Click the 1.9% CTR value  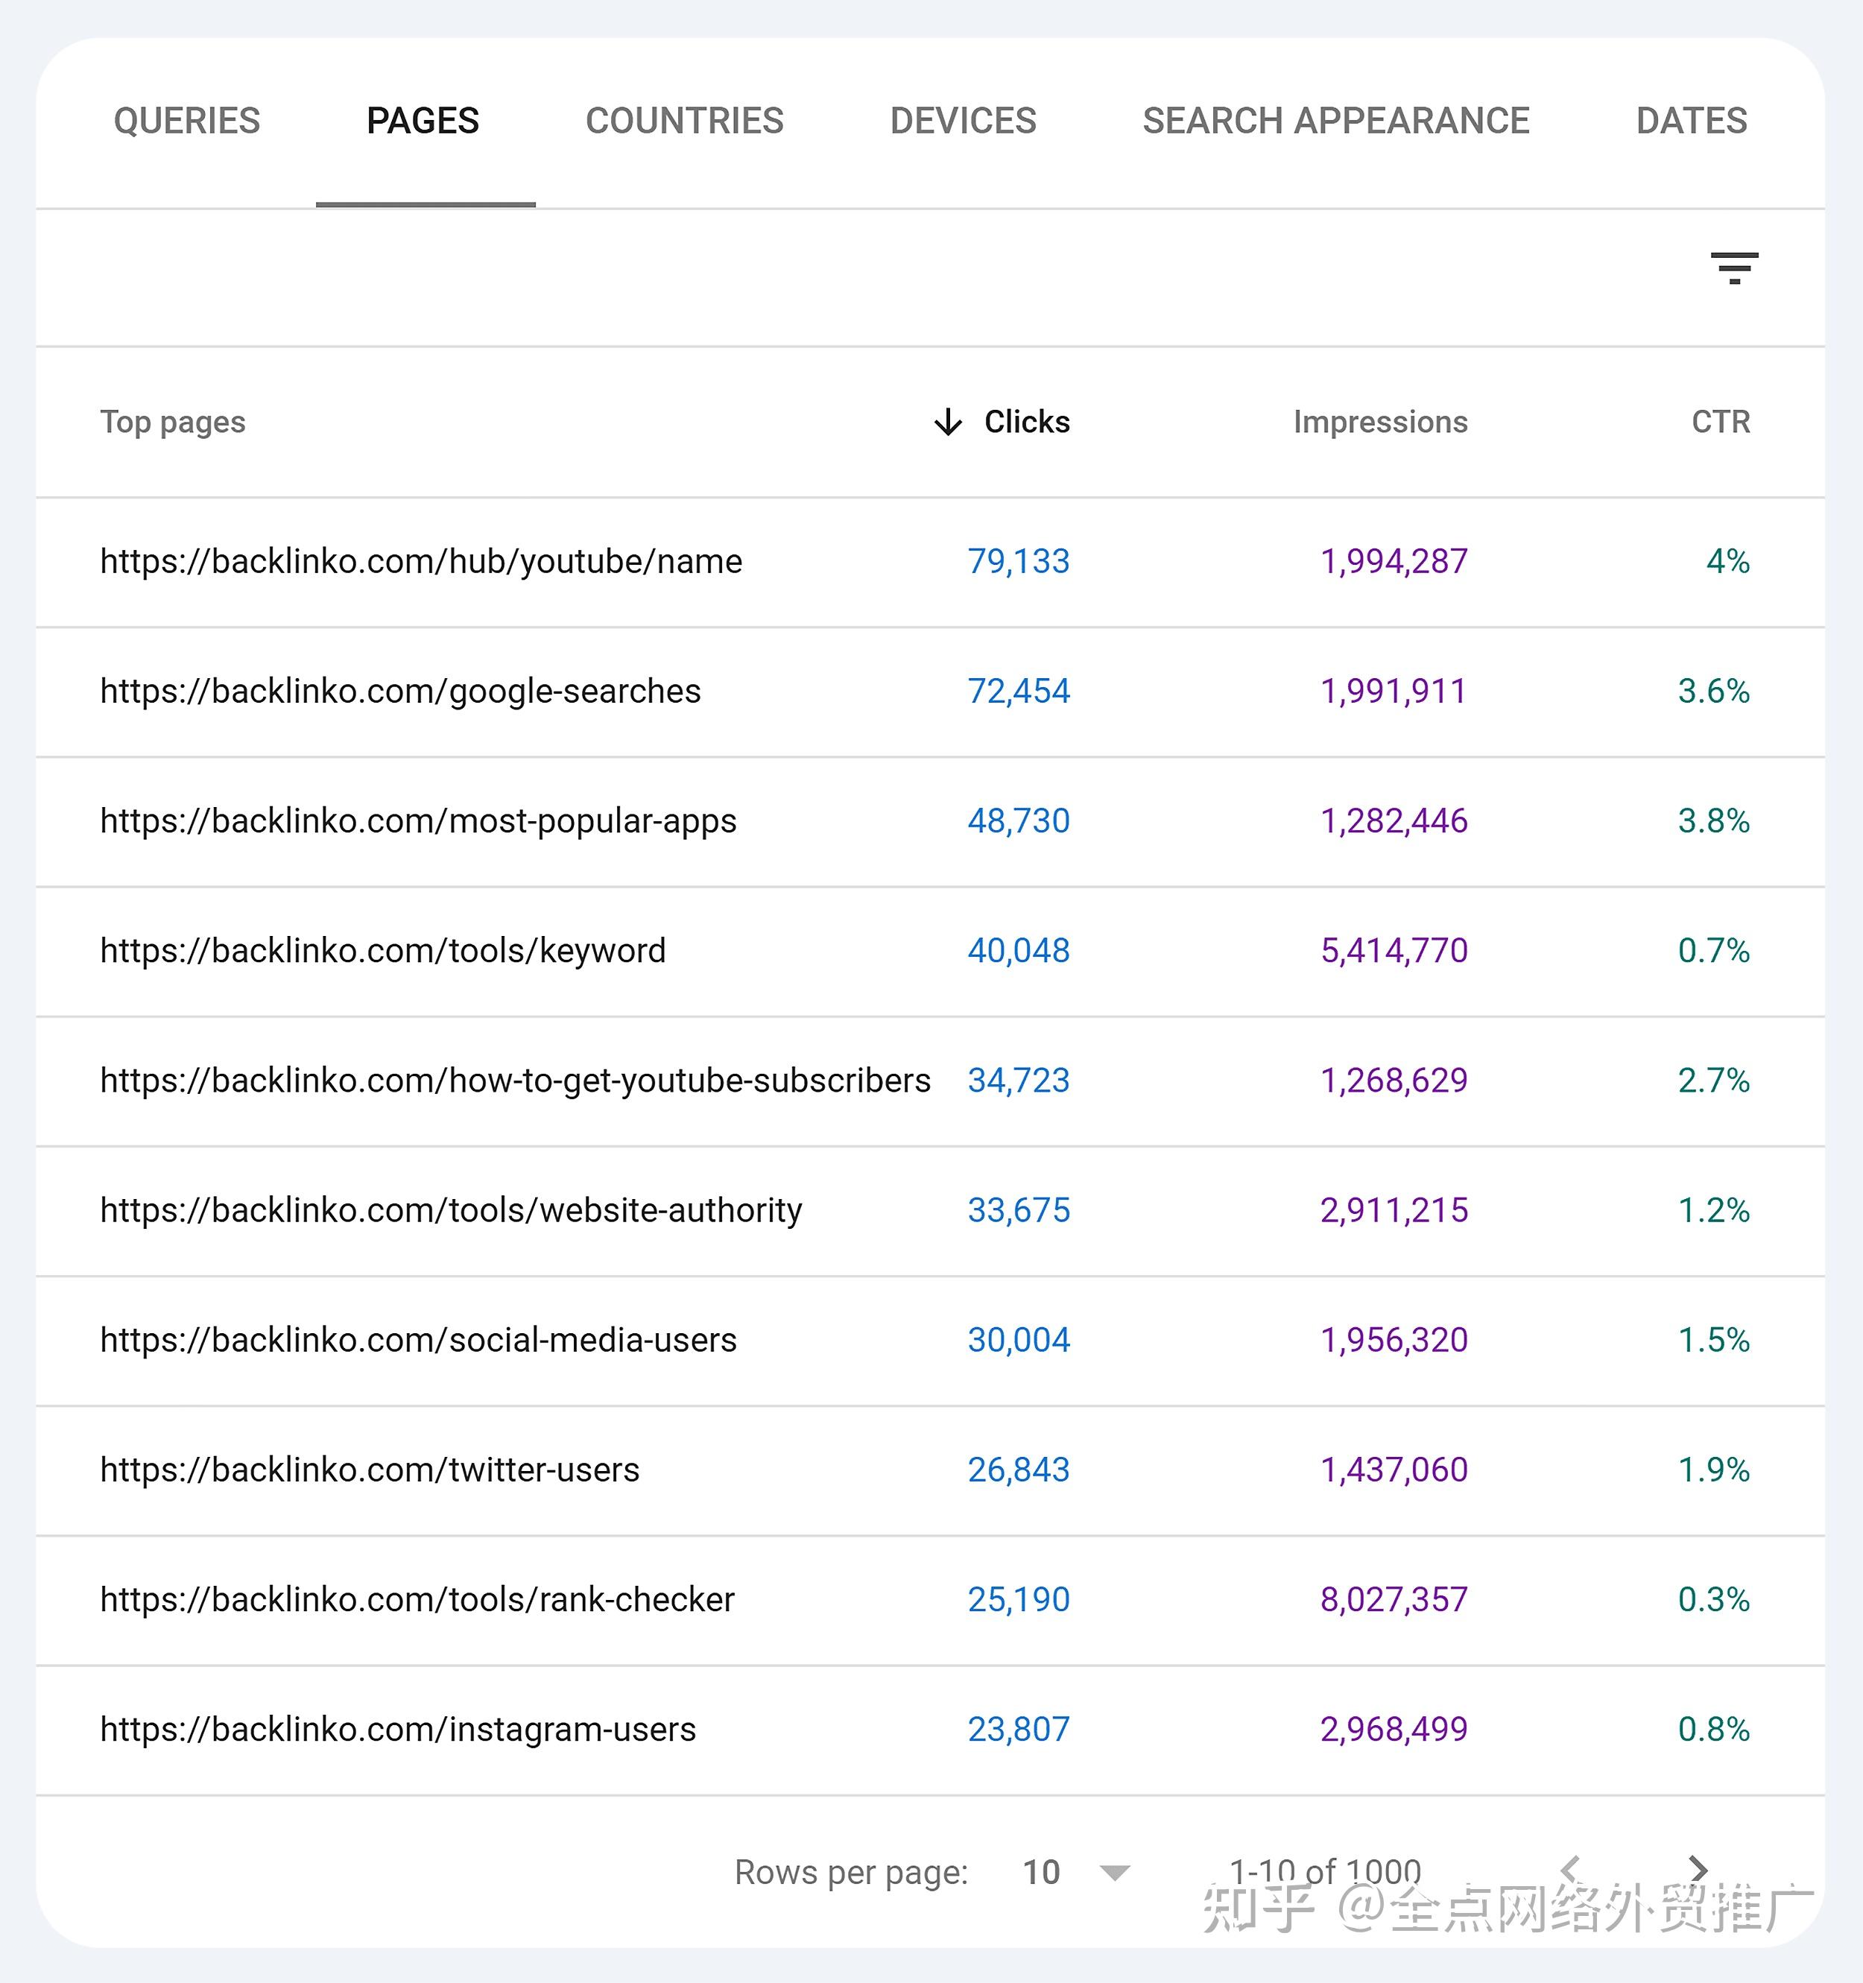[1713, 1470]
